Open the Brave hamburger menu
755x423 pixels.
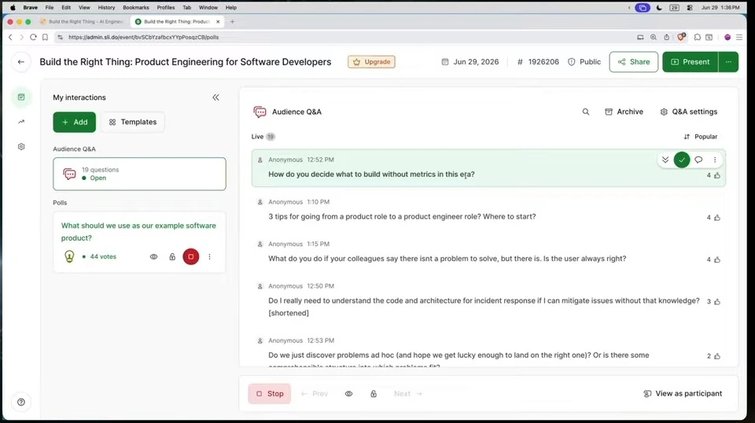pos(739,37)
